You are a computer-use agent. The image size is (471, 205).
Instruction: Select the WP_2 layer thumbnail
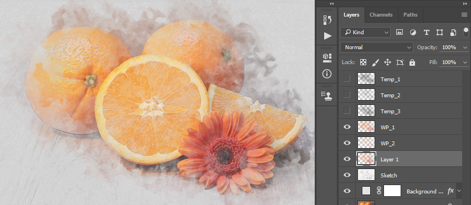[x=366, y=143]
